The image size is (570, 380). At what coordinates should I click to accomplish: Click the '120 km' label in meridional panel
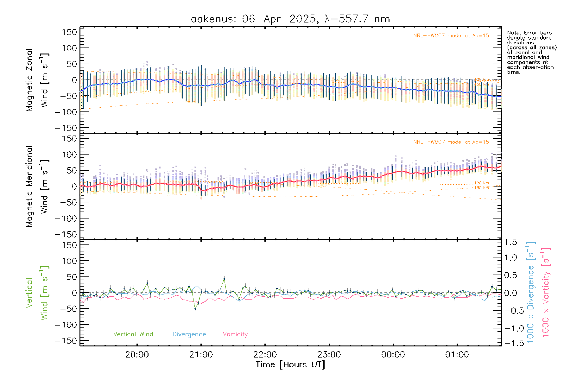(481, 183)
